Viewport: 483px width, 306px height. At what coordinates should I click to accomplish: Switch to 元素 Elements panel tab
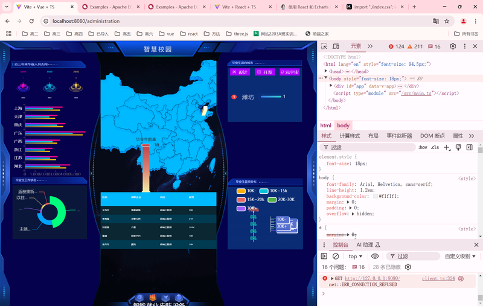(x=356, y=46)
